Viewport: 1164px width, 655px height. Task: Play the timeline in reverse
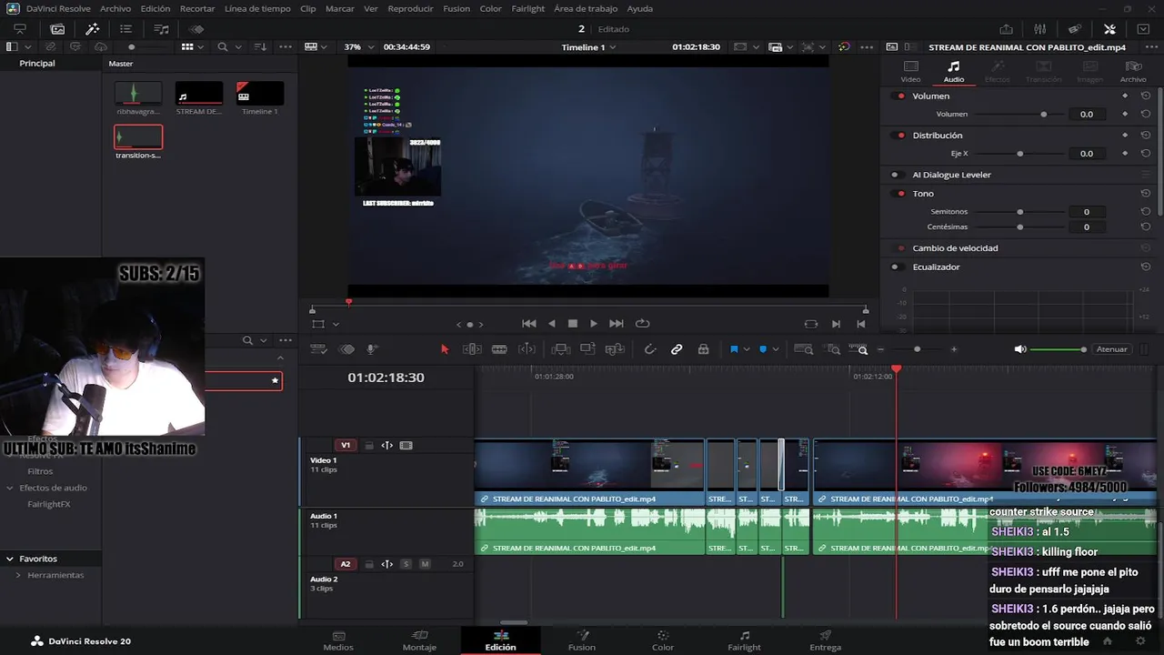(x=551, y=323)
